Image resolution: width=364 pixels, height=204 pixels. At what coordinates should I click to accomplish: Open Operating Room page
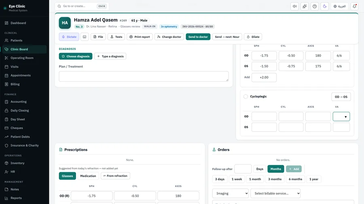coord(24,58)
